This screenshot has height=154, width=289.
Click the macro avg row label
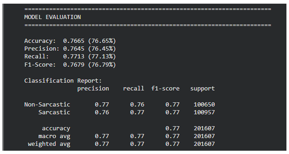coord(54,136)
